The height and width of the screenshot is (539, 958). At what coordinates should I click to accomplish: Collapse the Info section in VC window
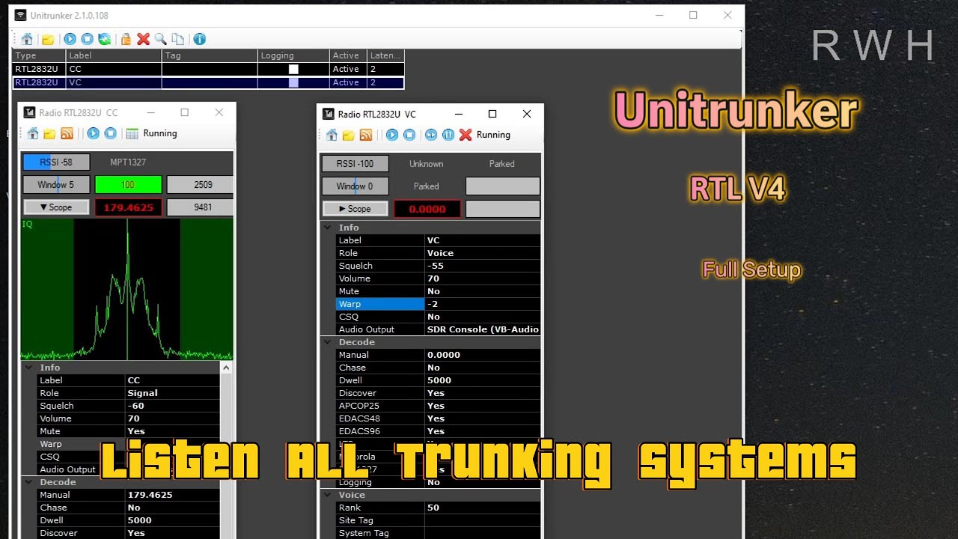(x=327, y=228)
